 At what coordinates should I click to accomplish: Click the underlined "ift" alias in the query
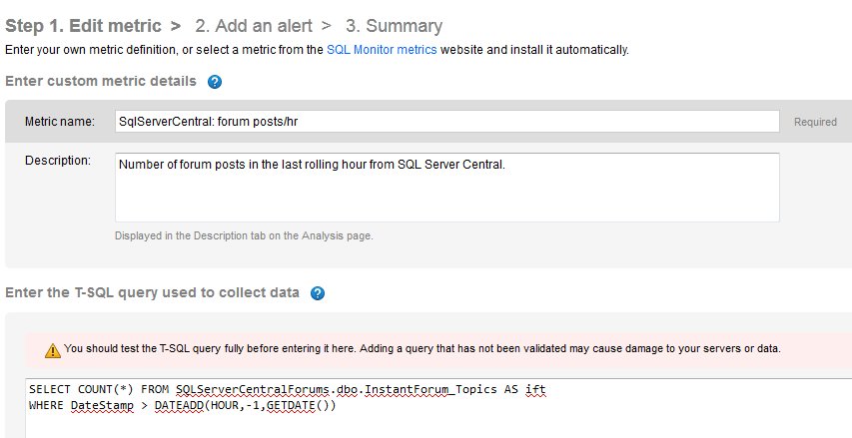(537, 388)
